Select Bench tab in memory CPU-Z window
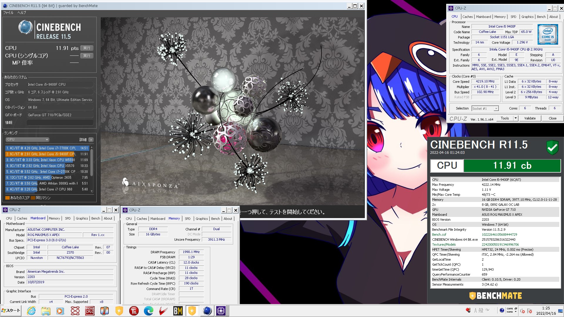Viewport: 564px width, 317px height. 215,219
